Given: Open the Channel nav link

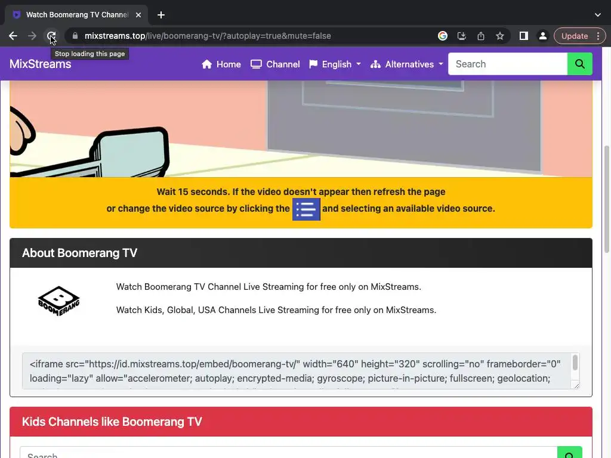Looking at the screenshot, I should pos(275,64).
